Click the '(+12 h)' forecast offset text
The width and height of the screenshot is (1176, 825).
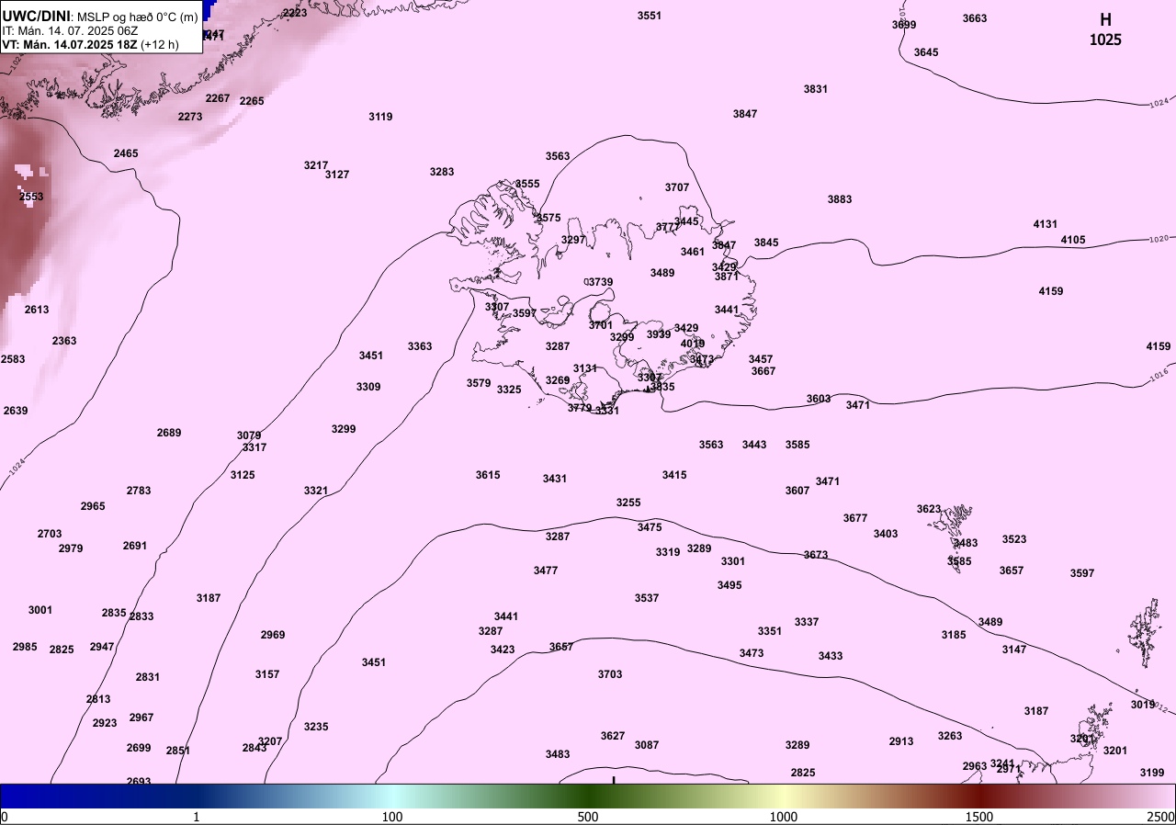pyautogui.click(x=159, y=44)
